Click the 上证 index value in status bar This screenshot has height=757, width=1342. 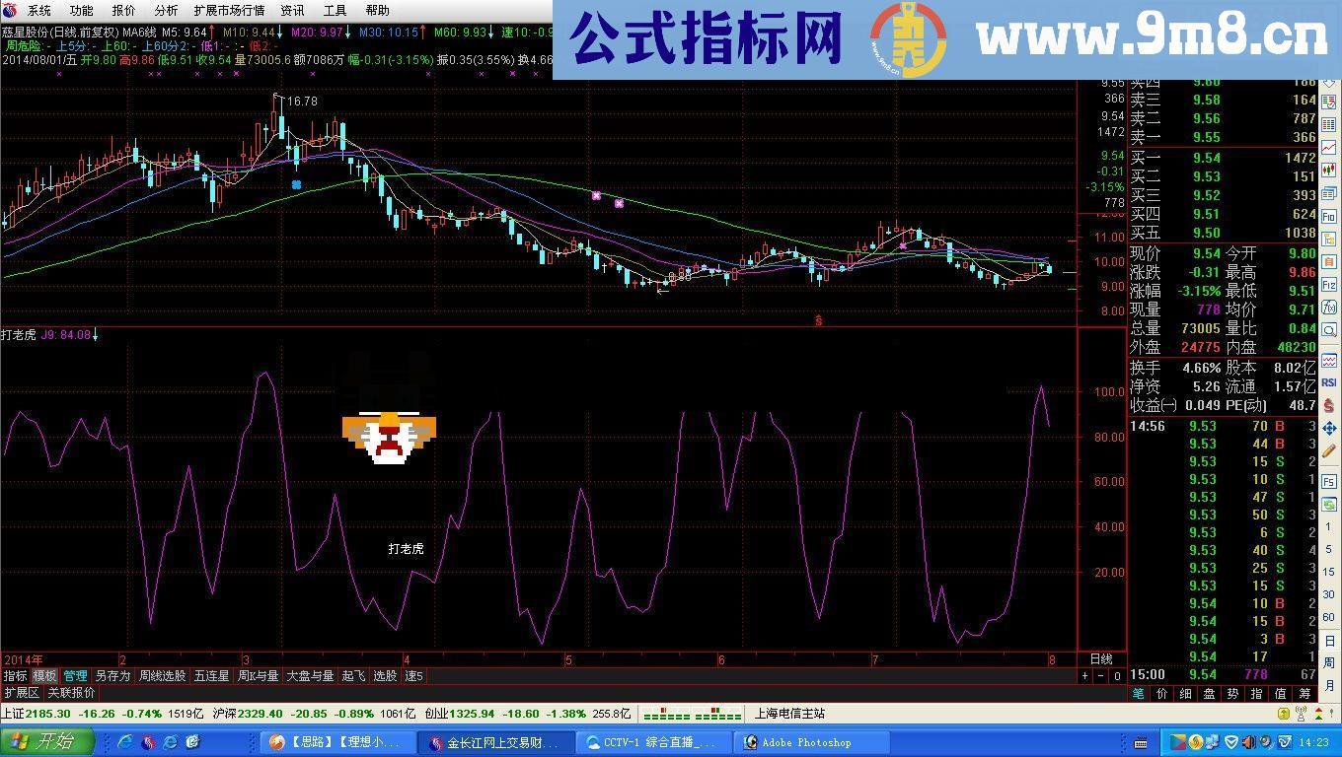tap(47, 713)
